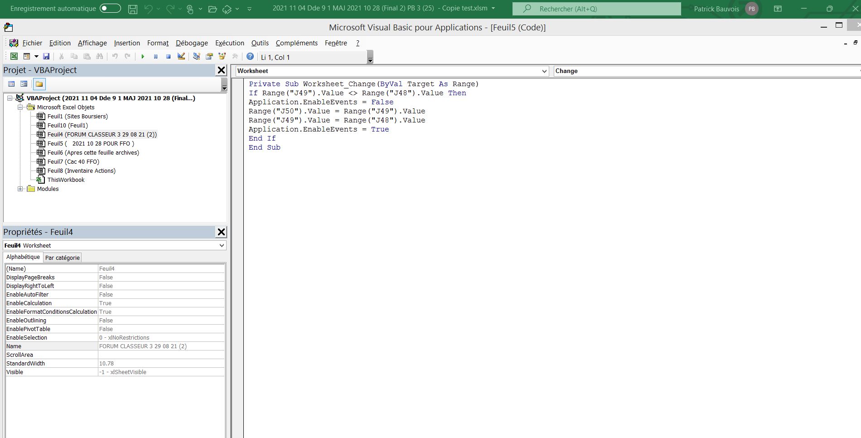Close the Propriétés - Feuil4 panel

221,232
